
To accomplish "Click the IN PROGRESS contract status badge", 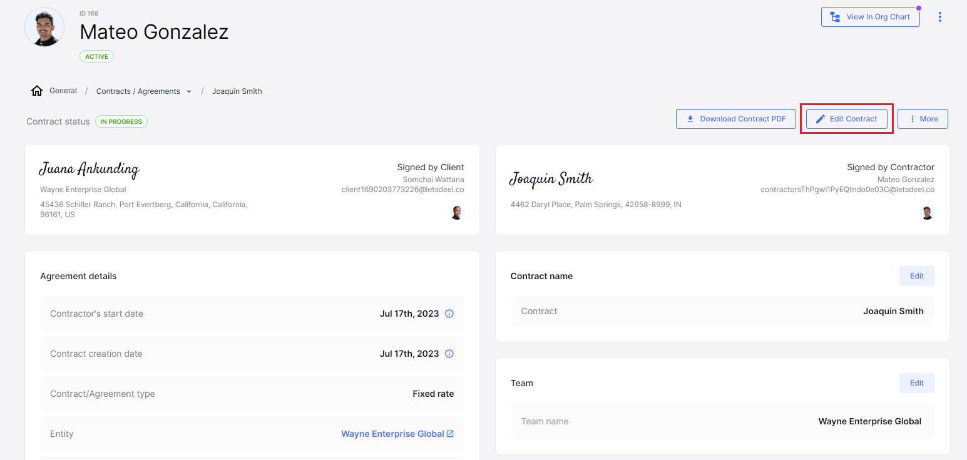I will tap(121, 121).
